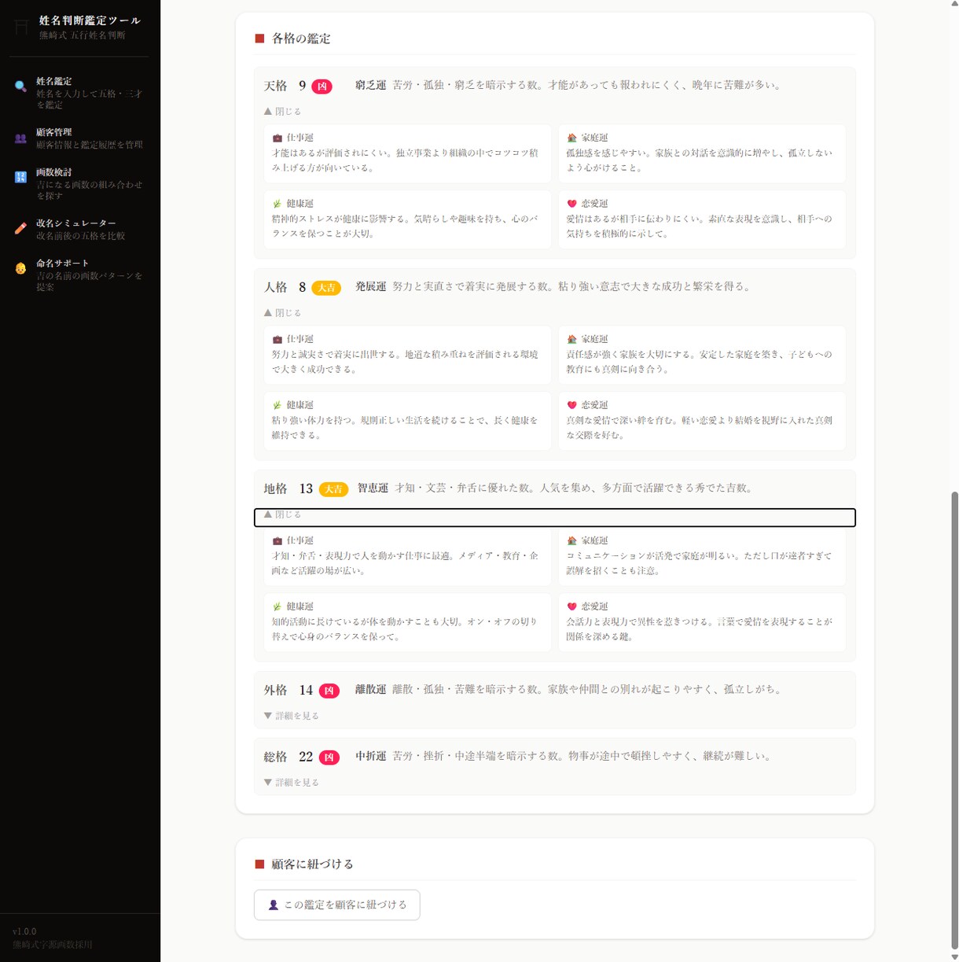
Task: Collapse the 天格 details with 閉じる
Action: 283,112
